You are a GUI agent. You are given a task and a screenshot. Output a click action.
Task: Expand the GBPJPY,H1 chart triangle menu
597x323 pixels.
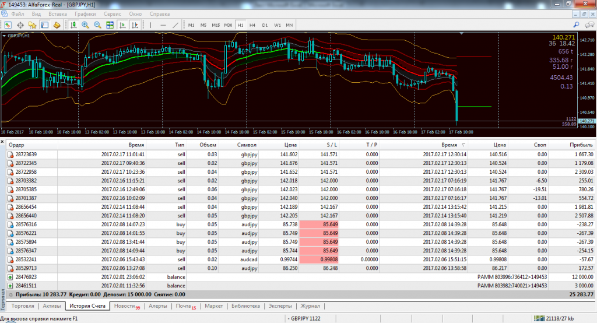[x=5, y=36]
